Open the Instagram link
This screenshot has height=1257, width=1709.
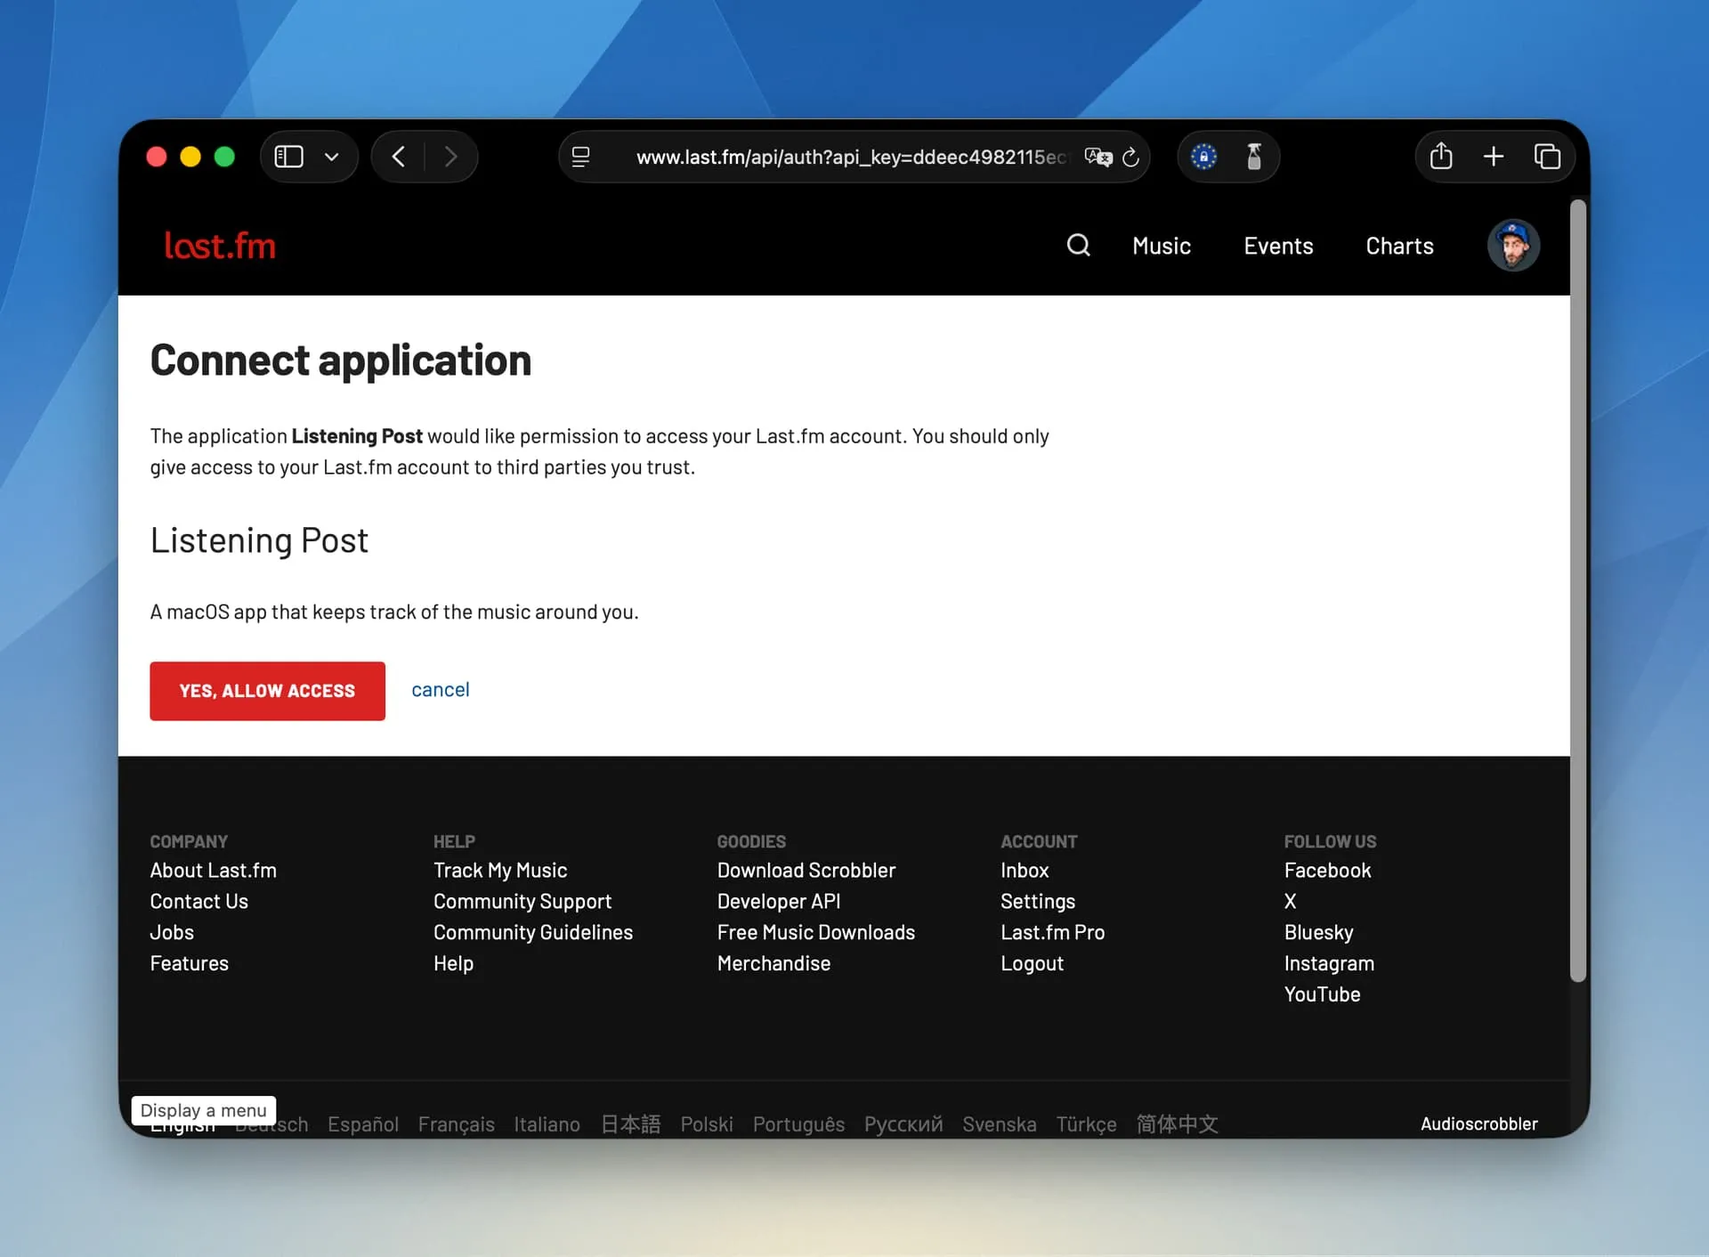click(x=1329, y=963)
